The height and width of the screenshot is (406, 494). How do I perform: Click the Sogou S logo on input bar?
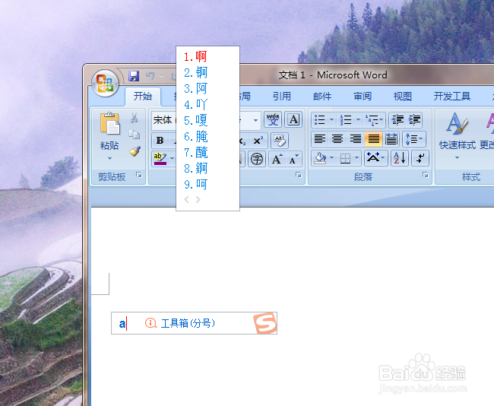click(x=265, y=323)
